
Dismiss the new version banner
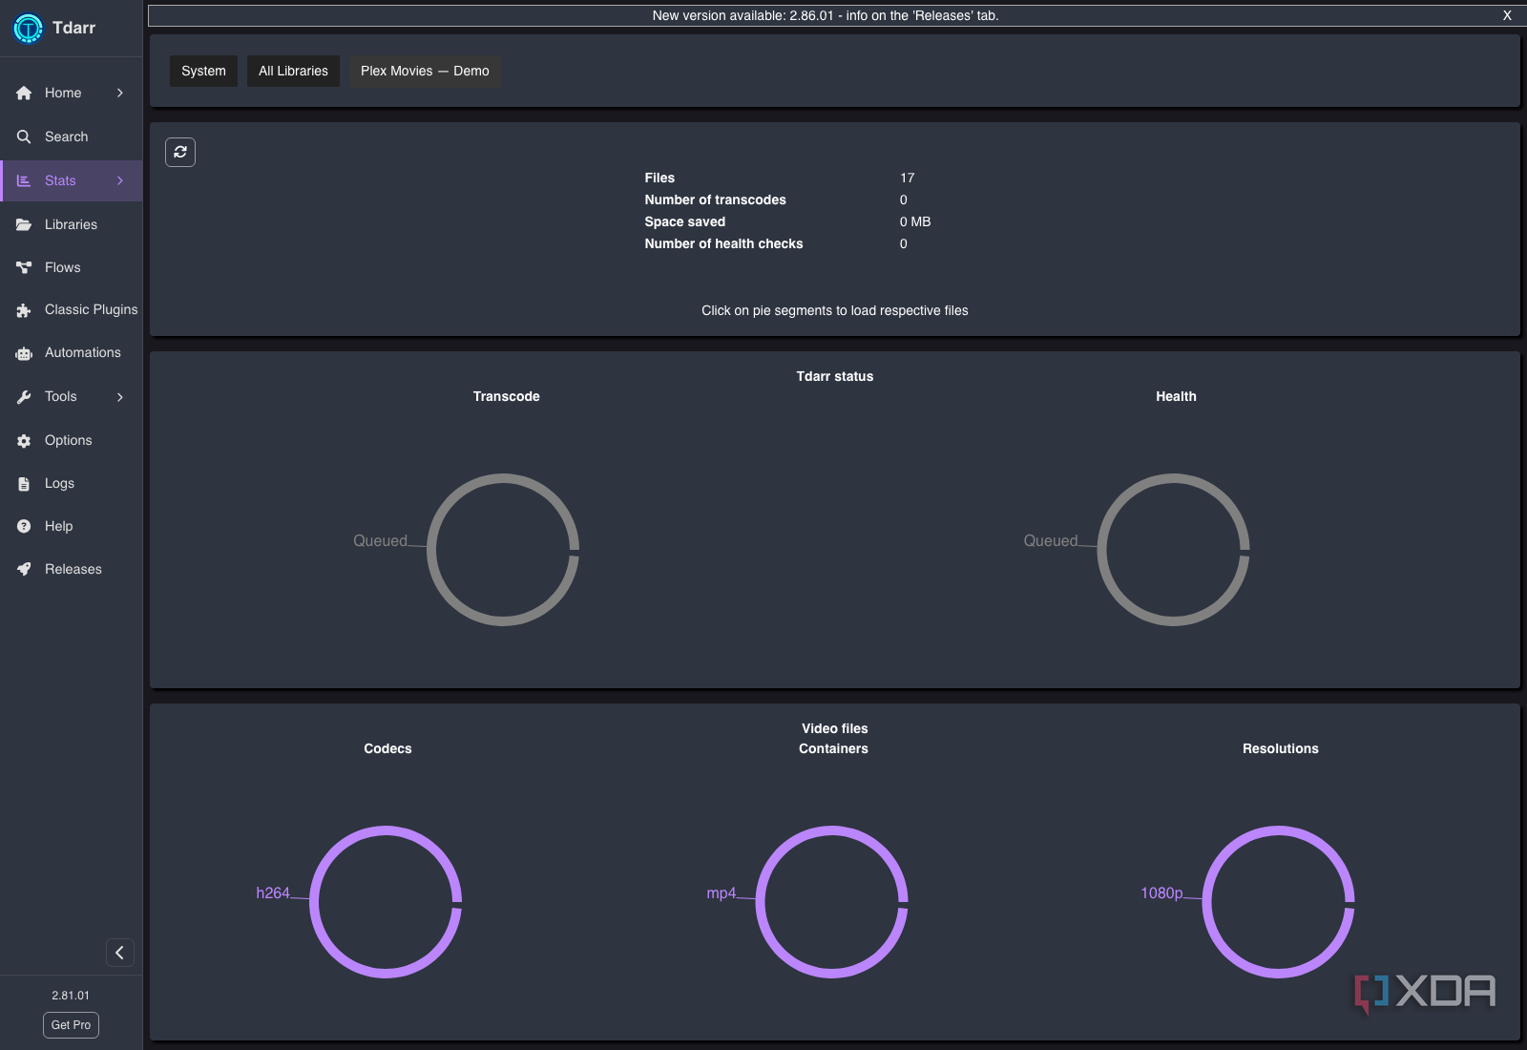(1507, 15)
